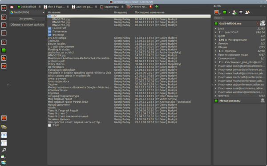Click the Azoth orange menu icon
The image size is (267, 166).
click(x=217, y=12)
